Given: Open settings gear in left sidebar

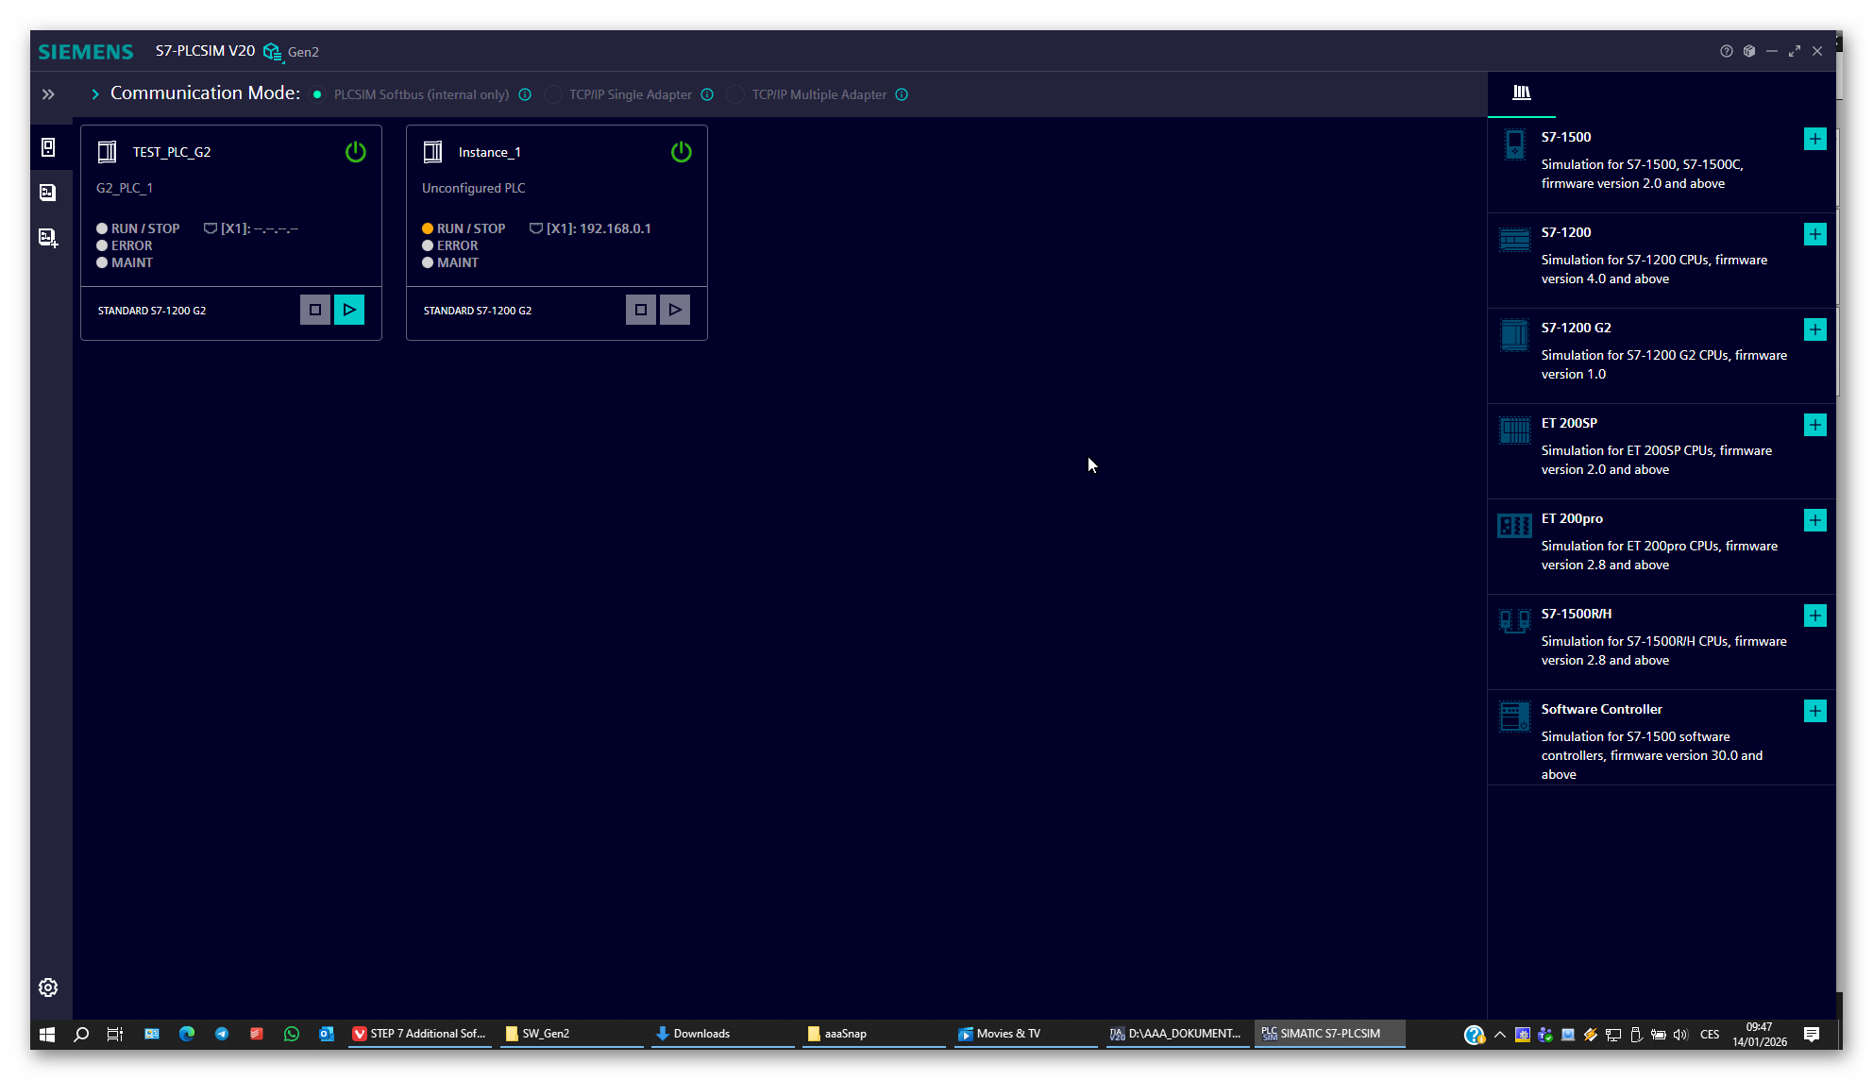Looking at the screenshot, I should (x=48, y=987).
